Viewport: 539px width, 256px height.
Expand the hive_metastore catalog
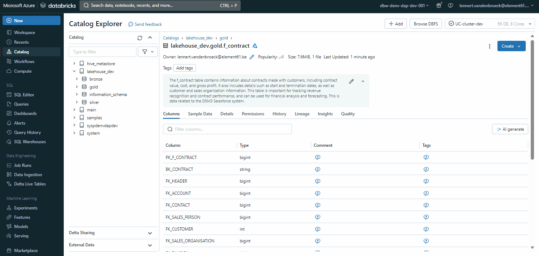click(74, 63)
